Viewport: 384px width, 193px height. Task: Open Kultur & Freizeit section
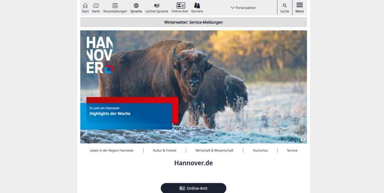164,151
